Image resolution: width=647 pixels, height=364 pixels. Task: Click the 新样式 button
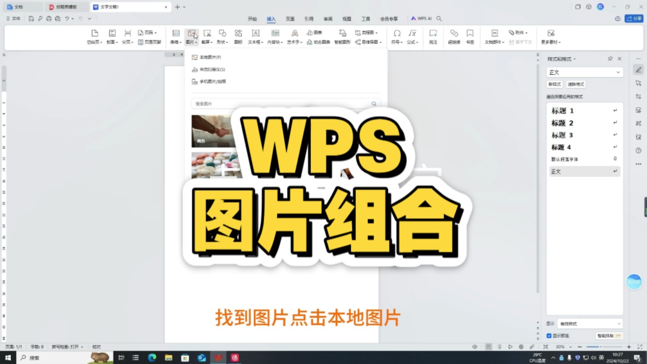[x=554, y=84]
